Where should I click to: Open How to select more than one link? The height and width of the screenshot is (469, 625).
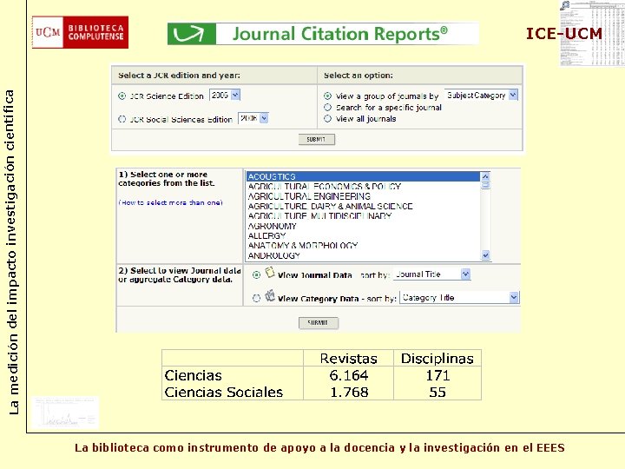point(171,202)
